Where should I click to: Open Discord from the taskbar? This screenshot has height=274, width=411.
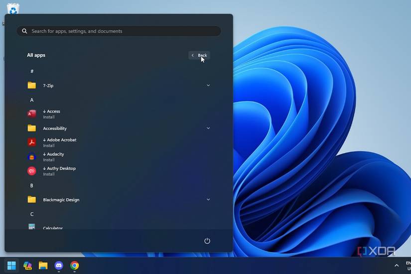pyautogui.click(x=59, y=266)
